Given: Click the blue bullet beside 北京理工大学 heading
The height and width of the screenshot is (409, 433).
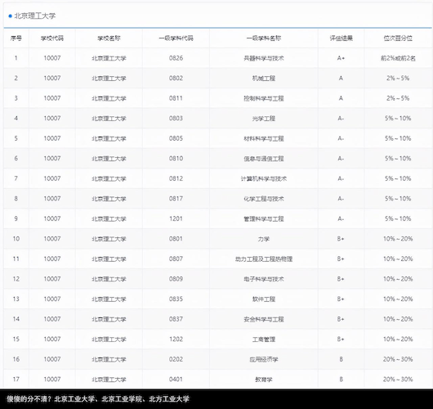Looking at the screenshot, I should 11,16.
